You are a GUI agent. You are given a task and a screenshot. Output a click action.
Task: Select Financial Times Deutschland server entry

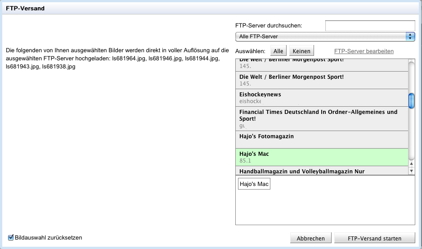pyautogui.click(x=322, y=118)
